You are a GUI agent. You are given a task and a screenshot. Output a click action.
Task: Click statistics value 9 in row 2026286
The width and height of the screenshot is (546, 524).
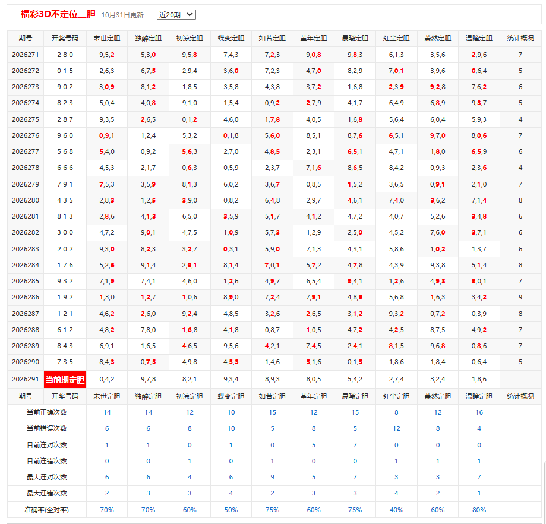[x=520, y=297]
